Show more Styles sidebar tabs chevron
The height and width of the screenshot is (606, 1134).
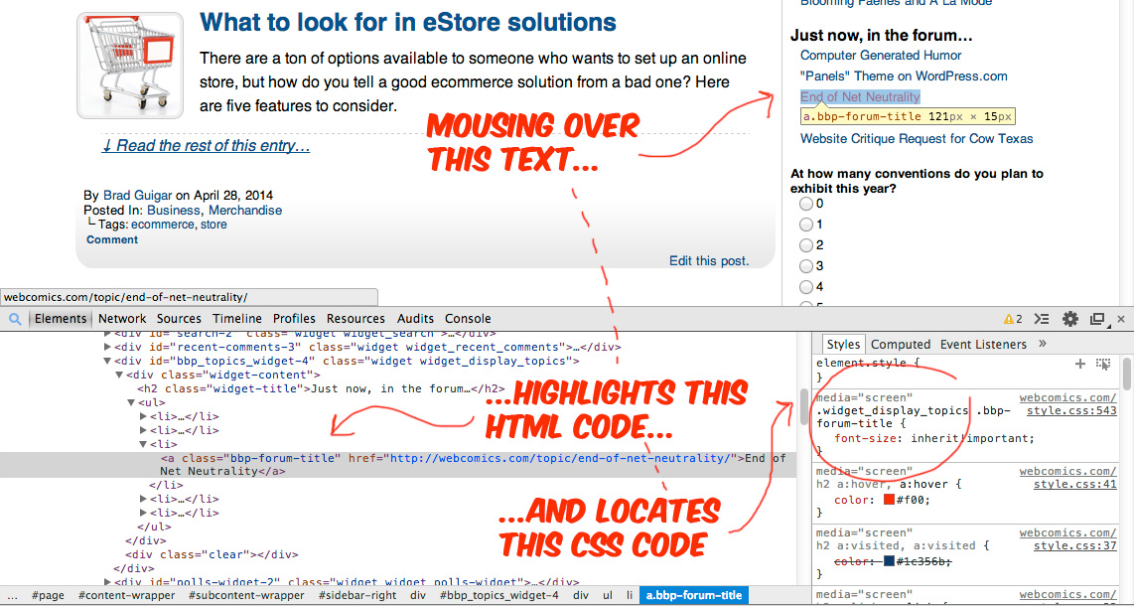point(1043,344)
